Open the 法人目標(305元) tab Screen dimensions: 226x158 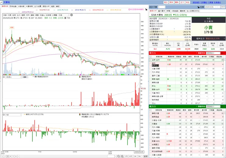[193, 11]
